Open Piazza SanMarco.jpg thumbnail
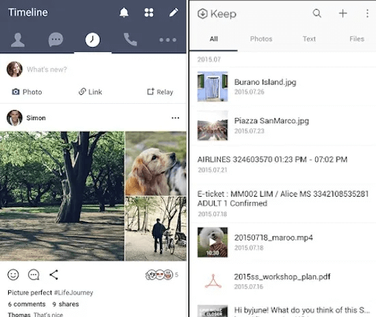Image resolution: width=376 pixels, height=317 pixels. coord(213,125)
